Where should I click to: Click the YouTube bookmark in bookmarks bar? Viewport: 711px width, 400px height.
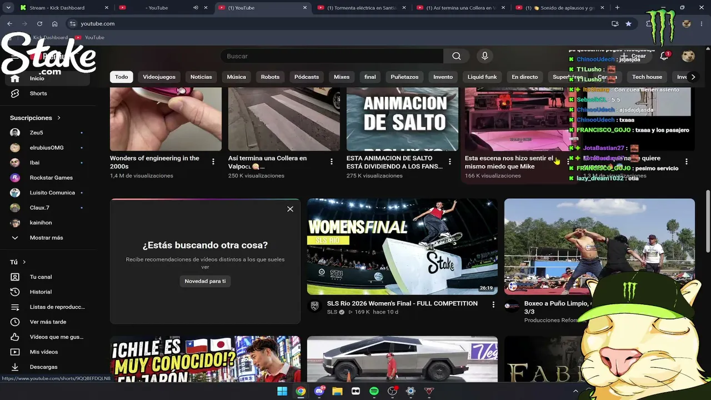[90, 37]
